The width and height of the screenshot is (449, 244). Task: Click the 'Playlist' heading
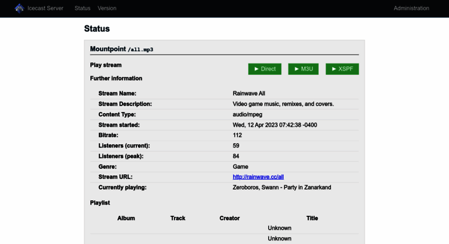[100, 203]
